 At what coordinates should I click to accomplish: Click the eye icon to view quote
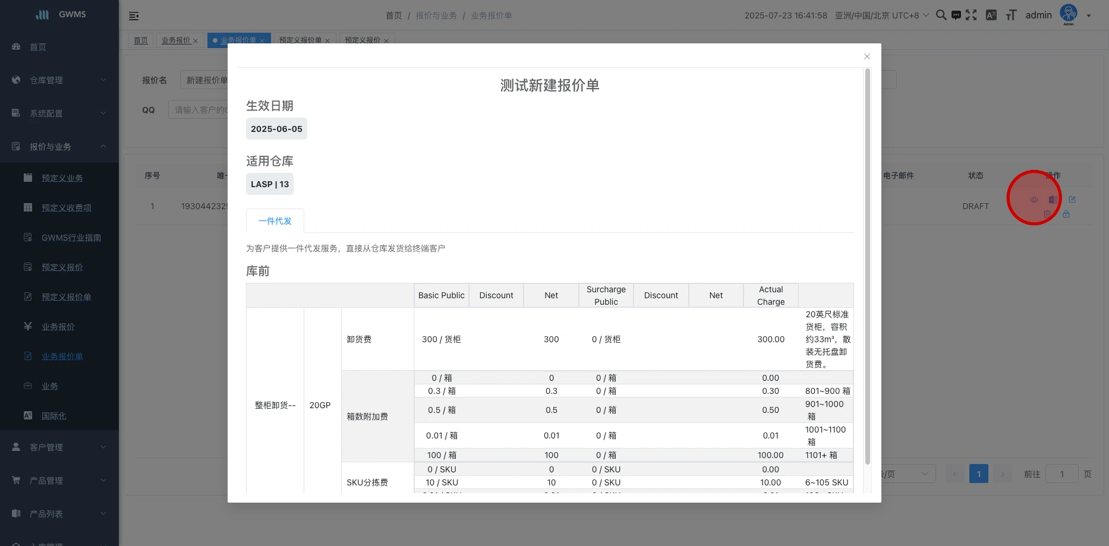click(x=1034, y=200)
